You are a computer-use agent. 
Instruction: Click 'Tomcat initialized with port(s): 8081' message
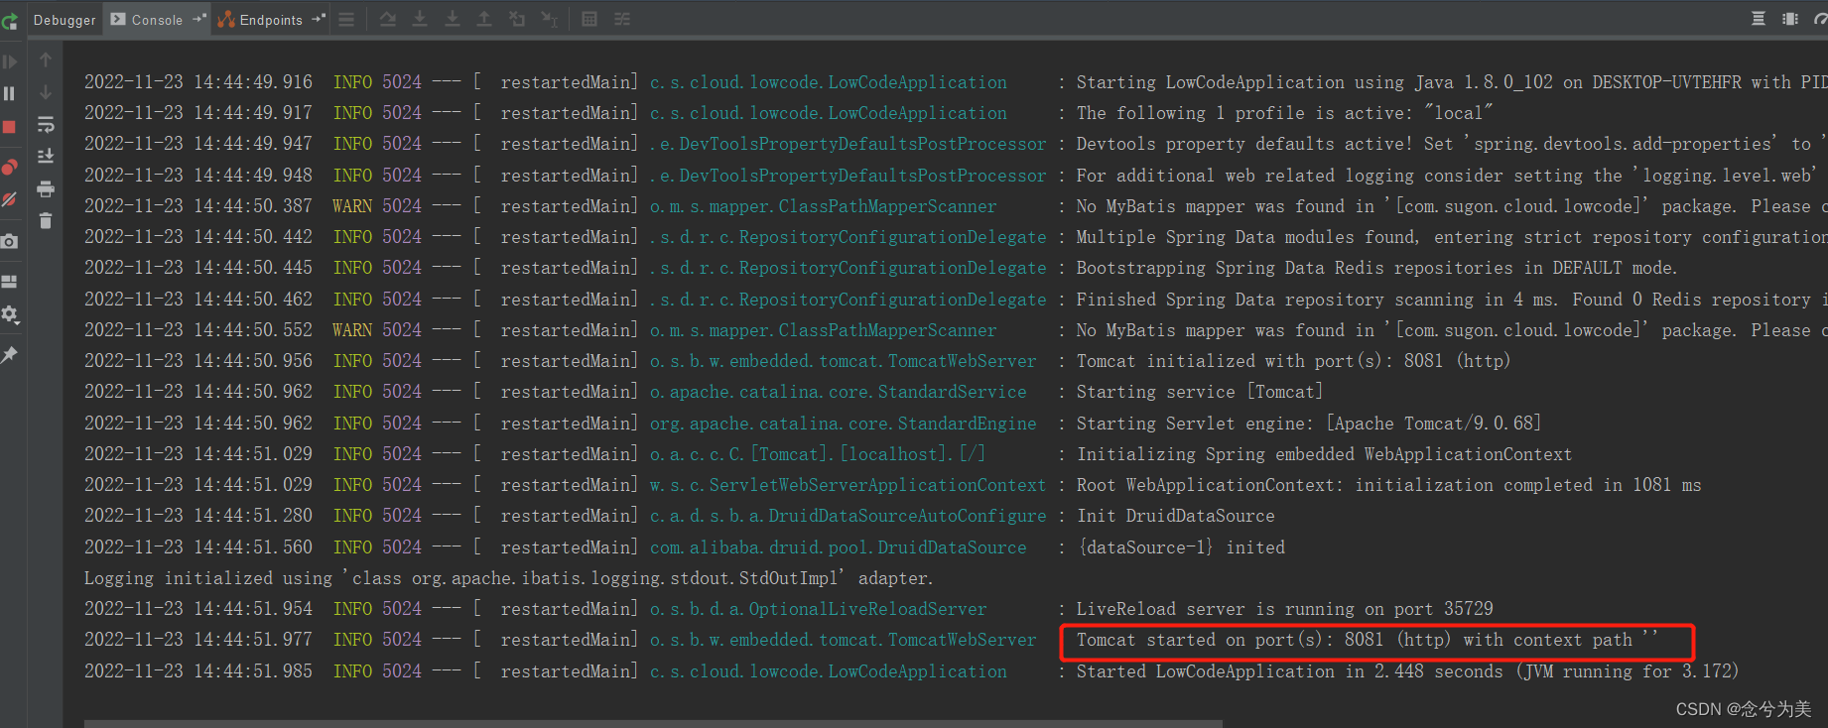tap(1293, 361)
